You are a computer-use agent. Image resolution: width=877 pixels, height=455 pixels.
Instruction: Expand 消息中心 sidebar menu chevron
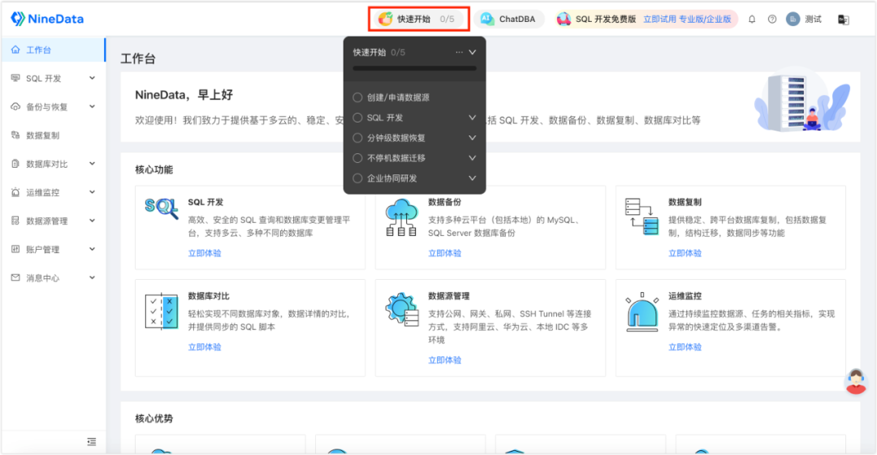(x=93, y=278)
